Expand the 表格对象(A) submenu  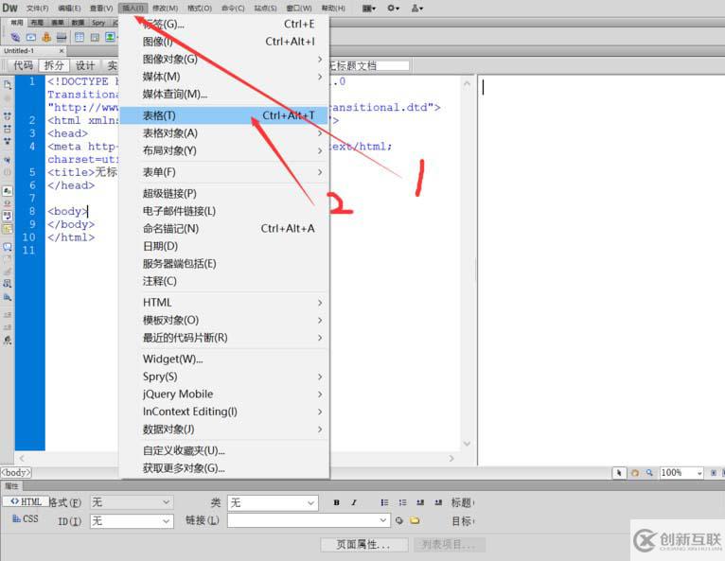point(223,133)
